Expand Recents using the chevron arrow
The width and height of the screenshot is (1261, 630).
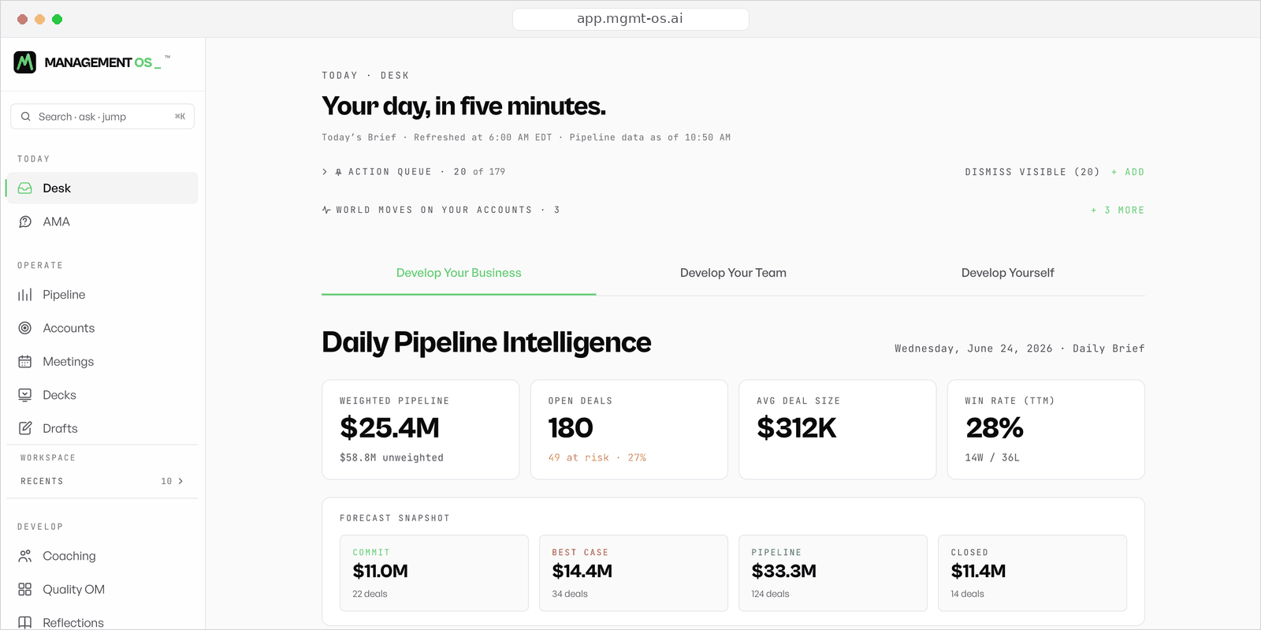click(180, 481)
